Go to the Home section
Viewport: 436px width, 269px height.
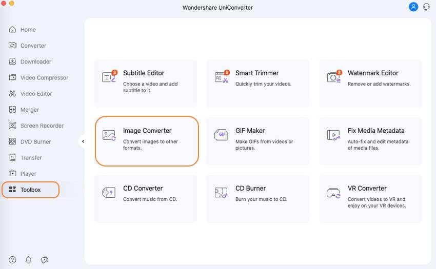click(28, 29)
